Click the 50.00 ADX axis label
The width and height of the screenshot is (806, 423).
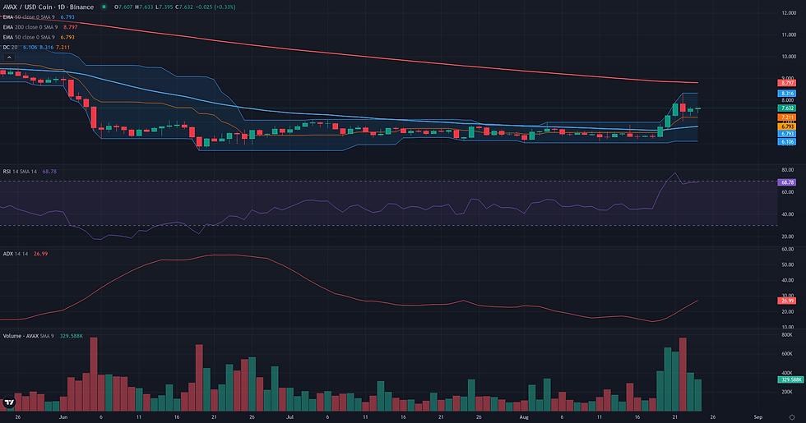(788, 264)
